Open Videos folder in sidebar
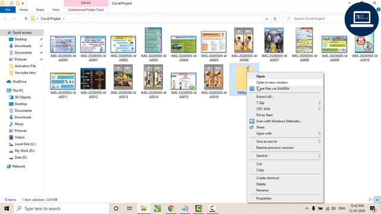Screen dimensions: 381x214 point(20,137)
